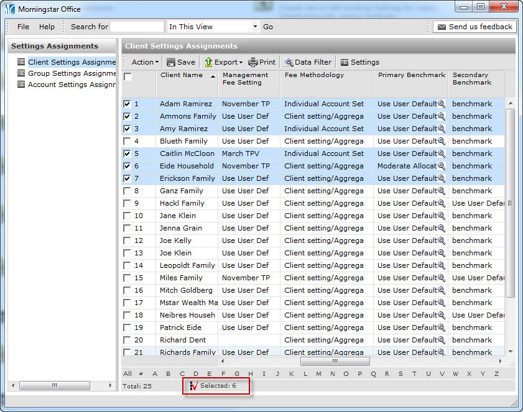Click benchmark lookup magnifier for Eide Household
The width and height of the screenshot is (523, 412).
442,166
